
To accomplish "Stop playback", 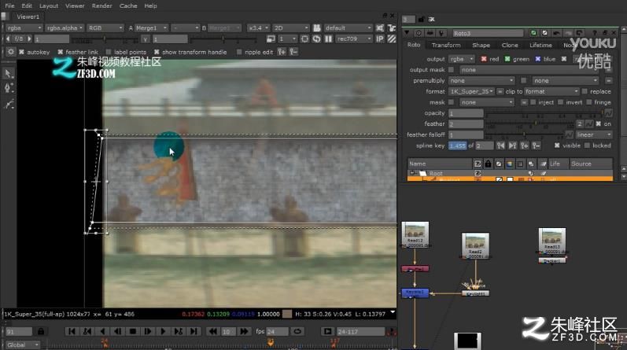I will (133, 332).
